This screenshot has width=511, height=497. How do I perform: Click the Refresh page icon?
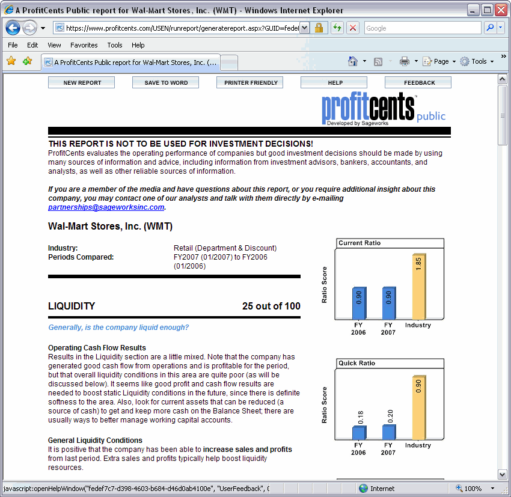337,28
